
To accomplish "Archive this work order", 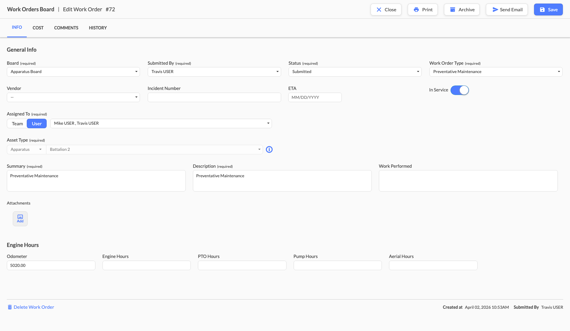I will point(462,9).
